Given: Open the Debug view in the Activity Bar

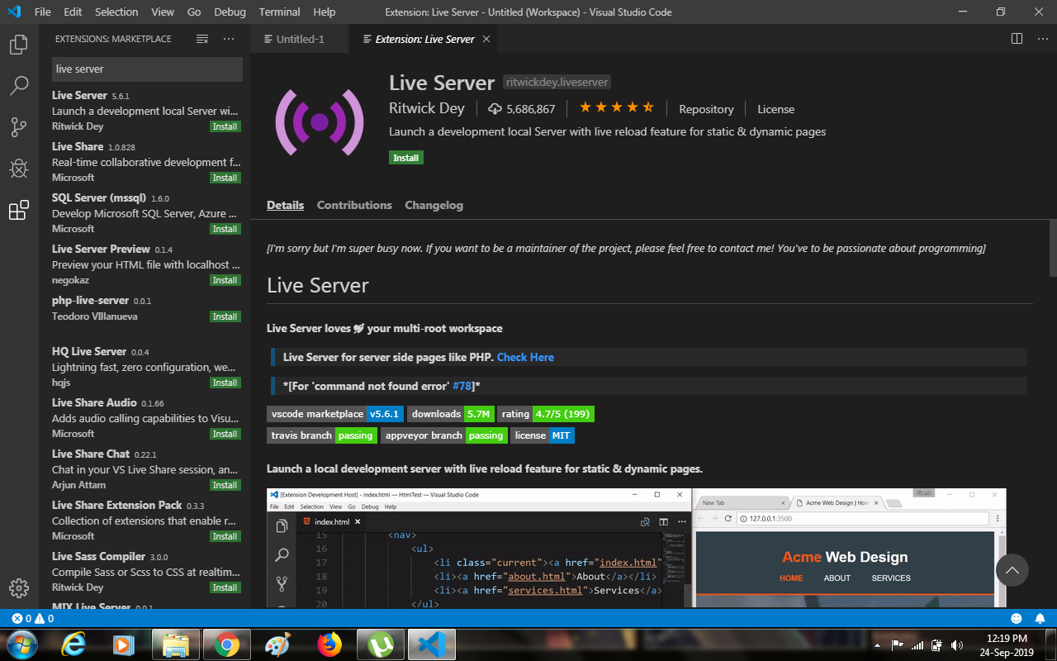Looking at the screenshot, I should (x=18, y=169).
